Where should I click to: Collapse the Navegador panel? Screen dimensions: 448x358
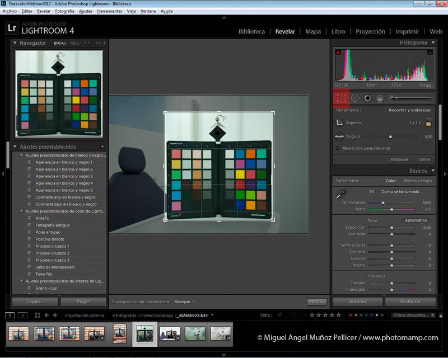coord(15,43)
